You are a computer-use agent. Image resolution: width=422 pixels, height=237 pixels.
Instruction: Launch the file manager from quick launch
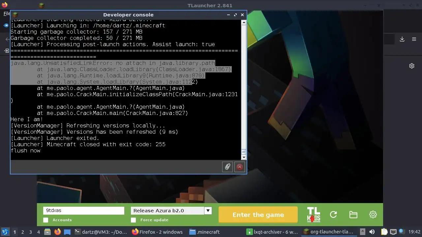[47, 232]
